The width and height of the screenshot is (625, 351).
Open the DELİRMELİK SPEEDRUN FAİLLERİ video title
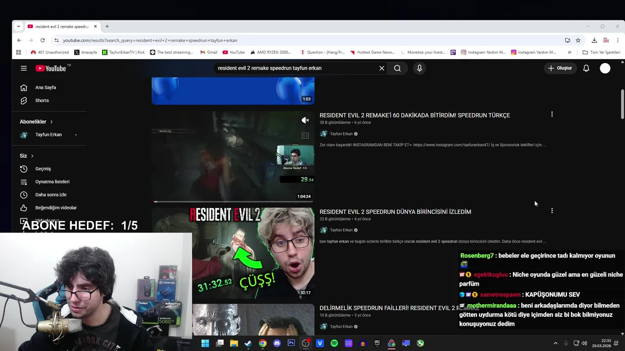(x=399, y=308)
